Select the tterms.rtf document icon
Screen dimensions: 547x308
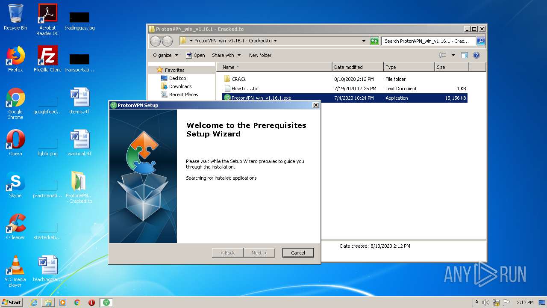pyautogui.click(x=79, y=101)
